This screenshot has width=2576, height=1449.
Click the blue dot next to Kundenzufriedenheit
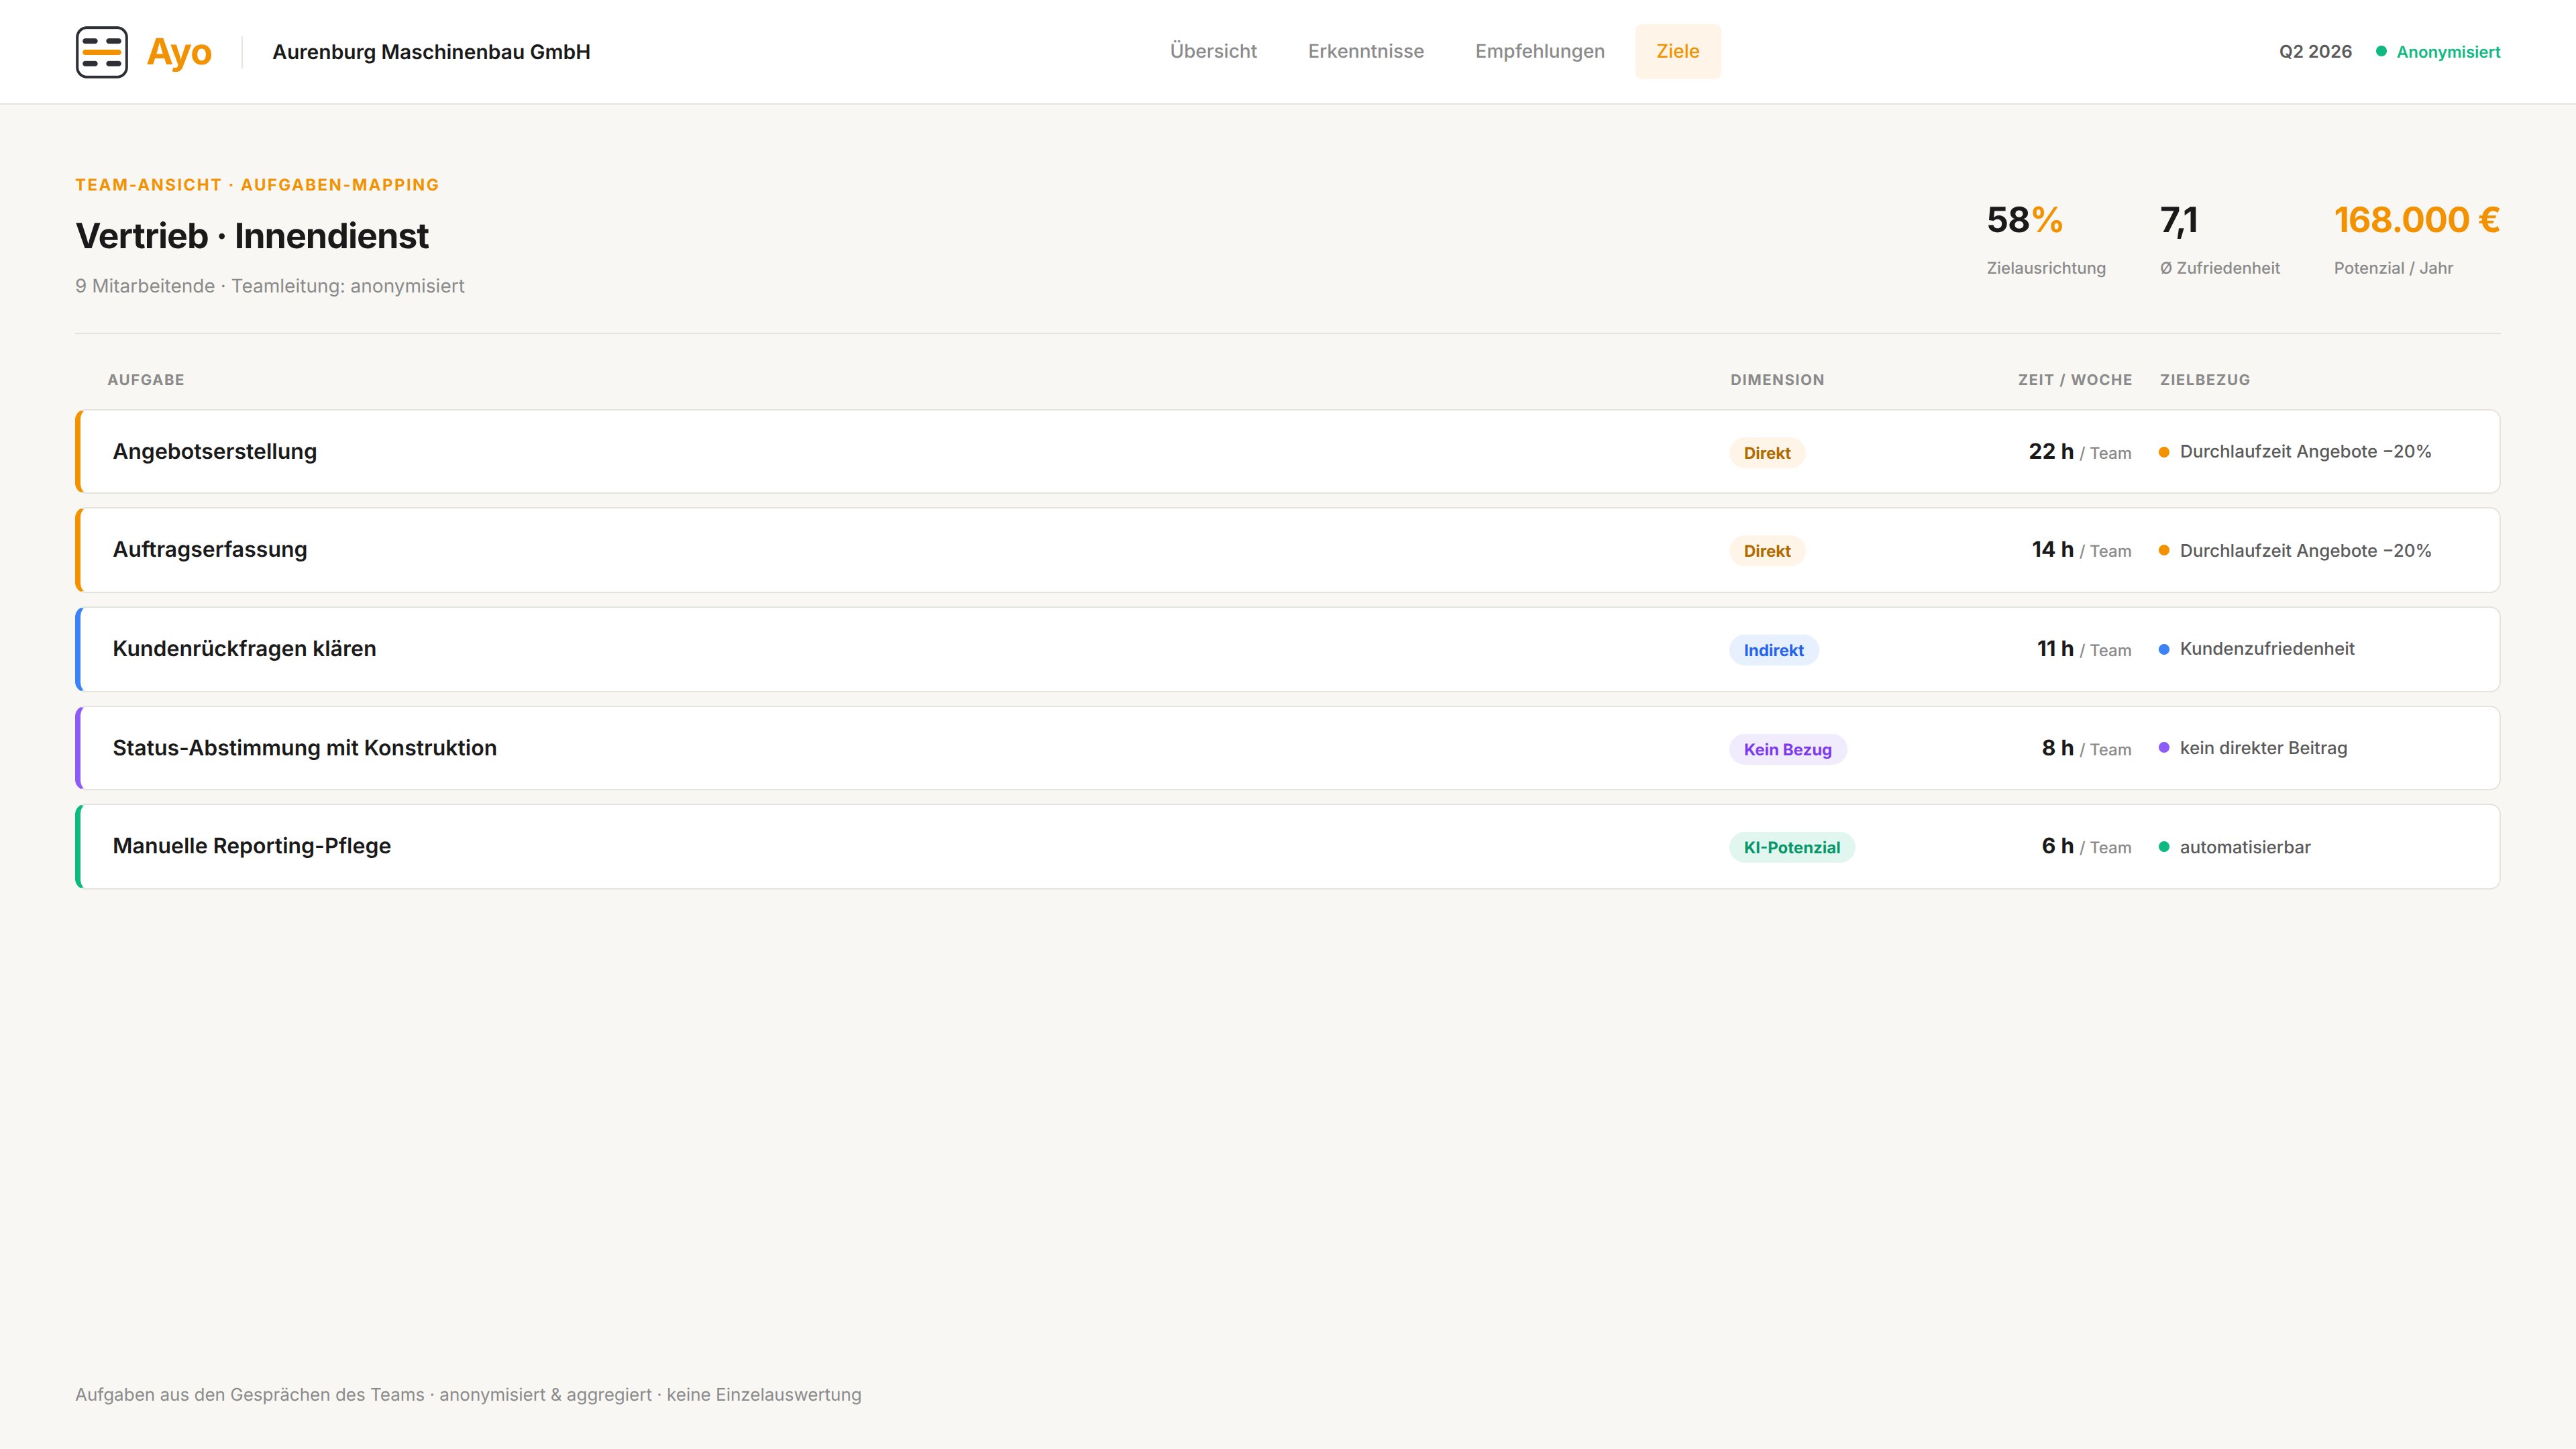2164,649
